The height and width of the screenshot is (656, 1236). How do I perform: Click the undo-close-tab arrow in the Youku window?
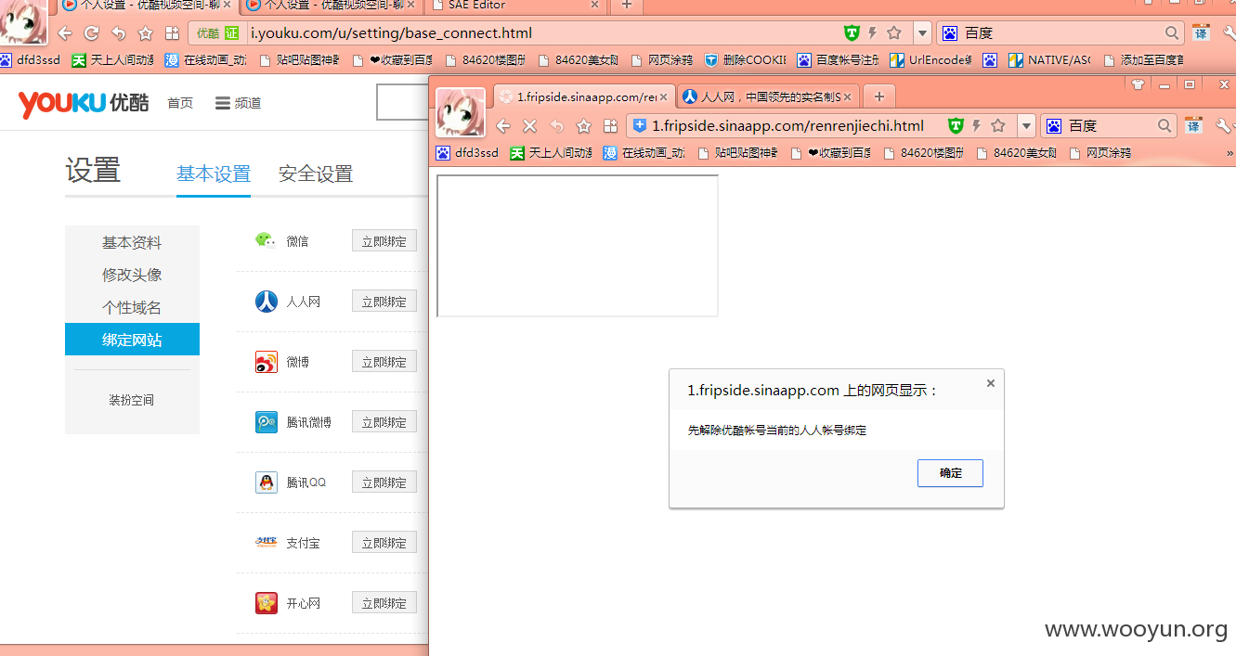pos(118,33)
